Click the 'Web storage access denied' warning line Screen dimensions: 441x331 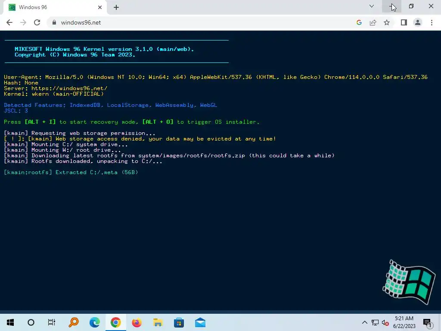(x=140, y=139)
